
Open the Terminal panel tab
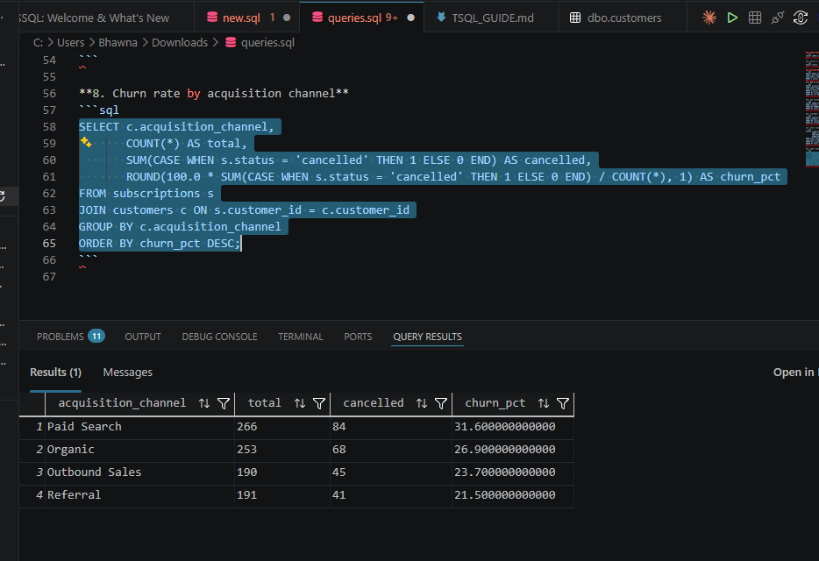click(x=301, y=337)
